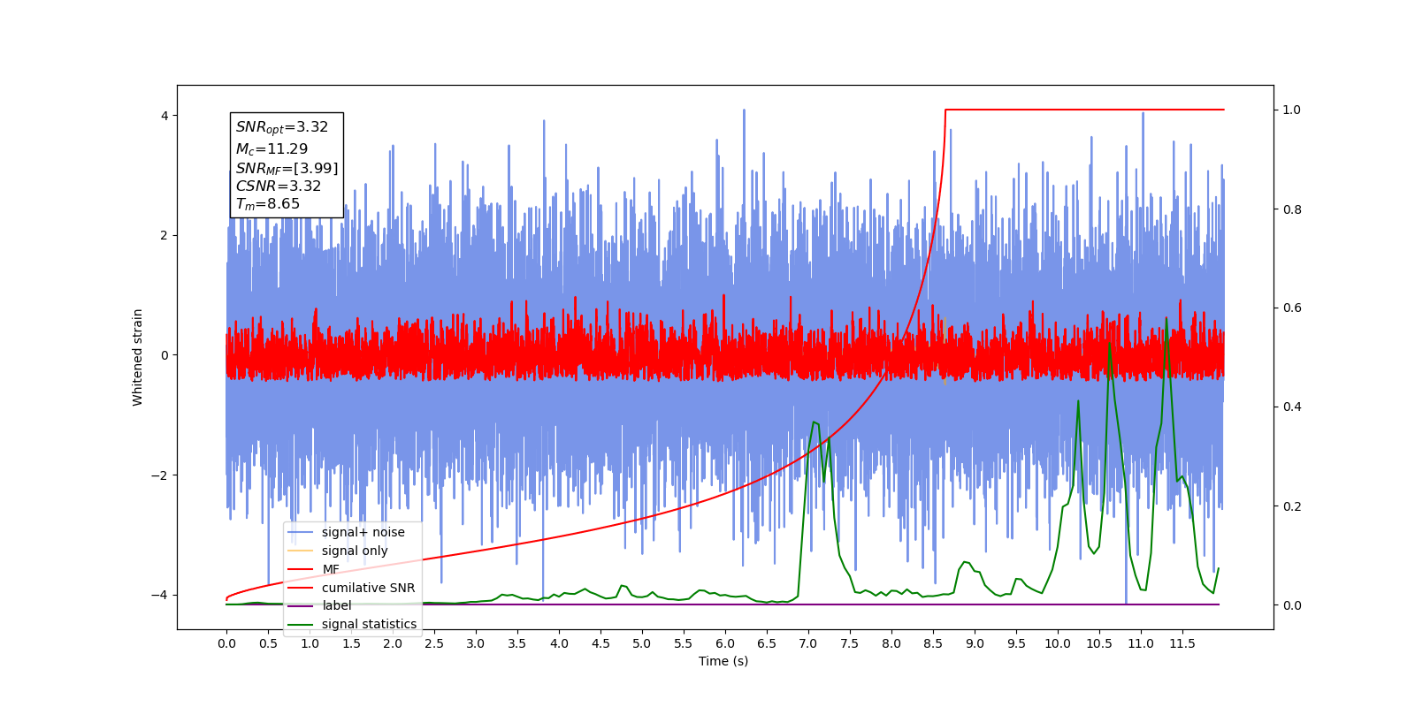Click the SNRopt=3.32 annotation text
1415x707 pixels.
click(x=282, y=127)
